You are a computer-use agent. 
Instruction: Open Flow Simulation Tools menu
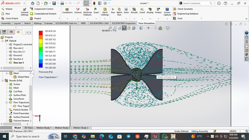(x=178, y=18)
